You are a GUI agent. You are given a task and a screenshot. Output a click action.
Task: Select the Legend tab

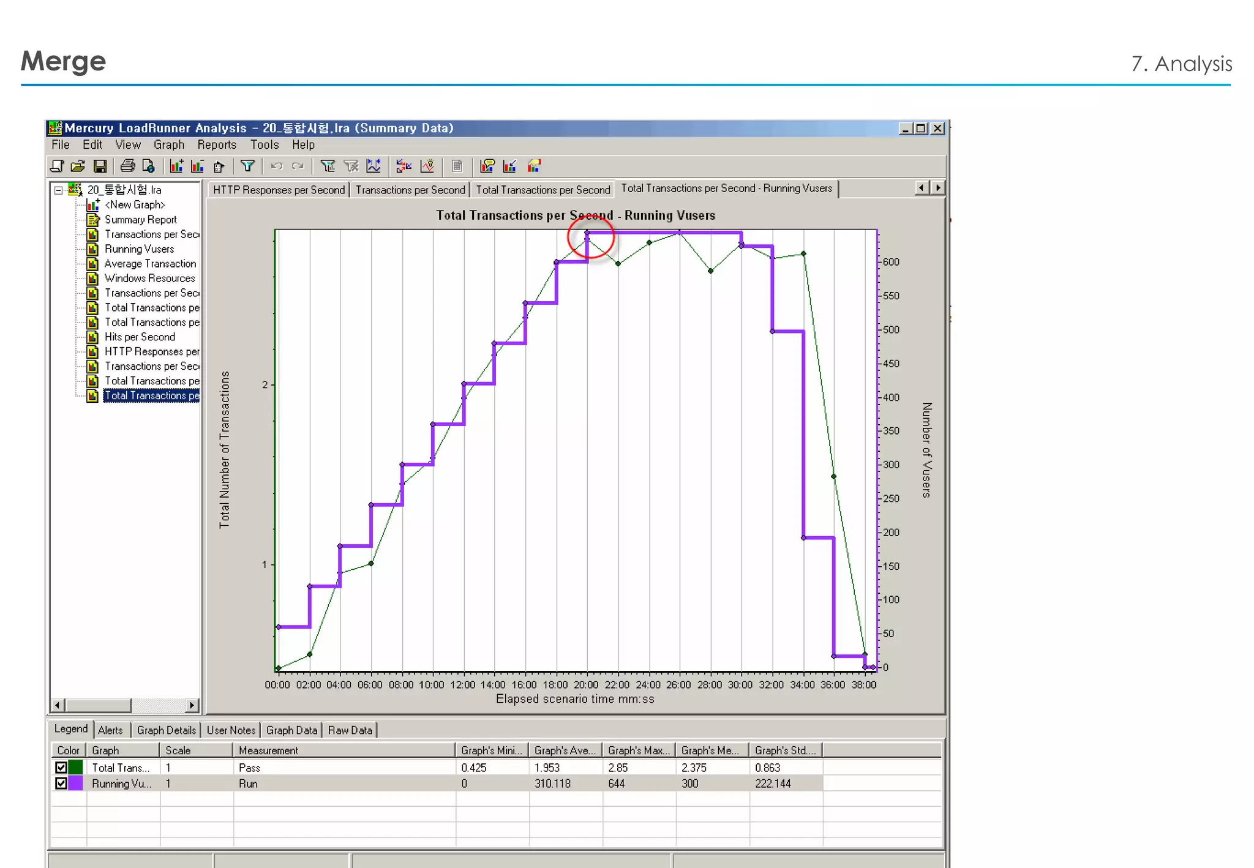tap(71, 729)
